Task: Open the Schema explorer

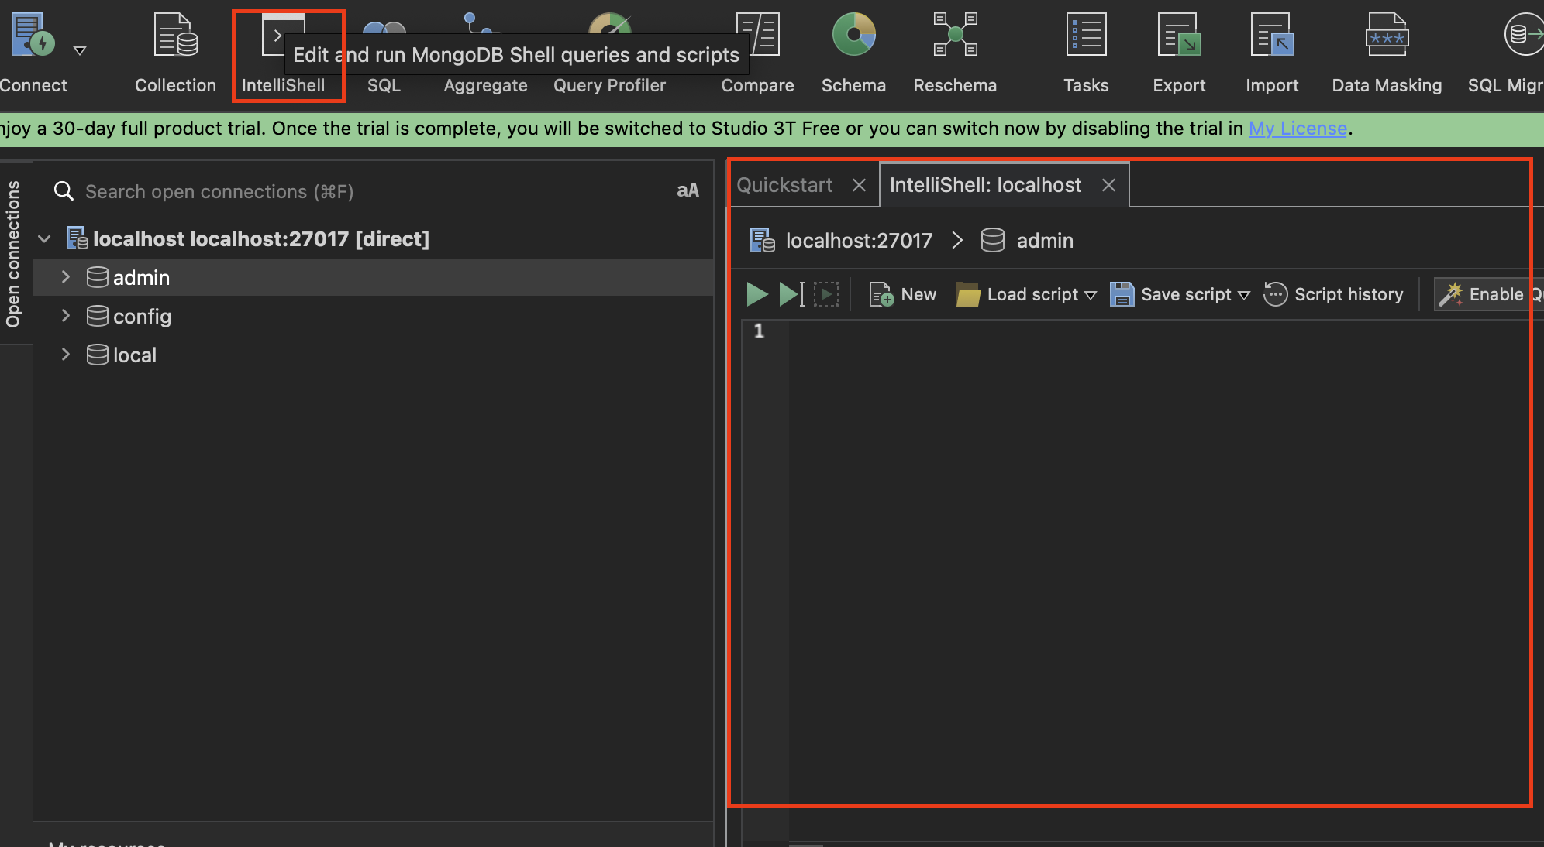Action: point(853,53)
